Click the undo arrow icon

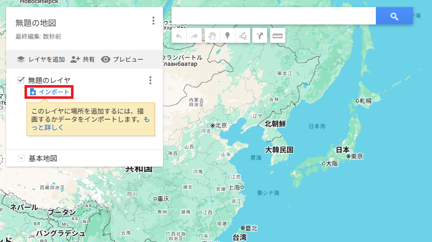(179, 36)
